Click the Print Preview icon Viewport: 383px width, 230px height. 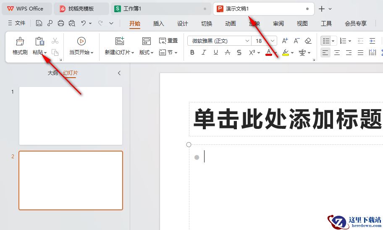(72, 23)
